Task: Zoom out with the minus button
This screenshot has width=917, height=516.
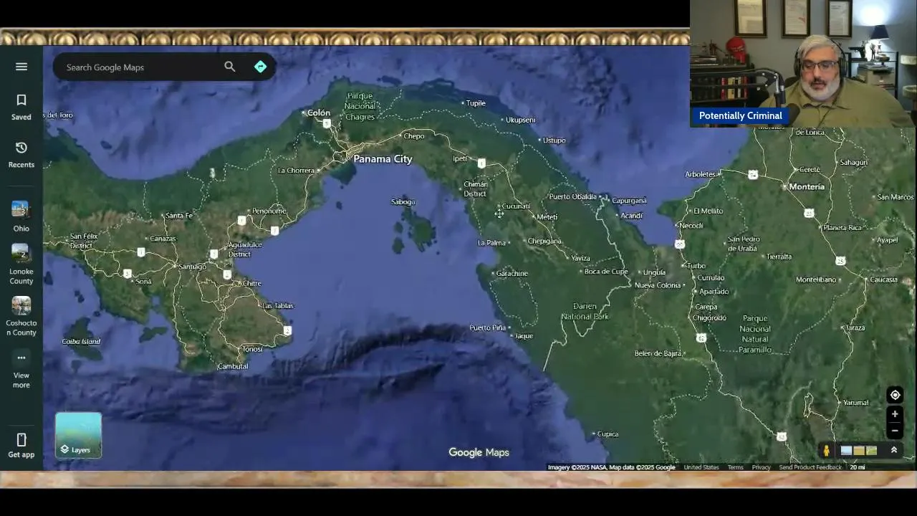Action: [x=895, y=431]
